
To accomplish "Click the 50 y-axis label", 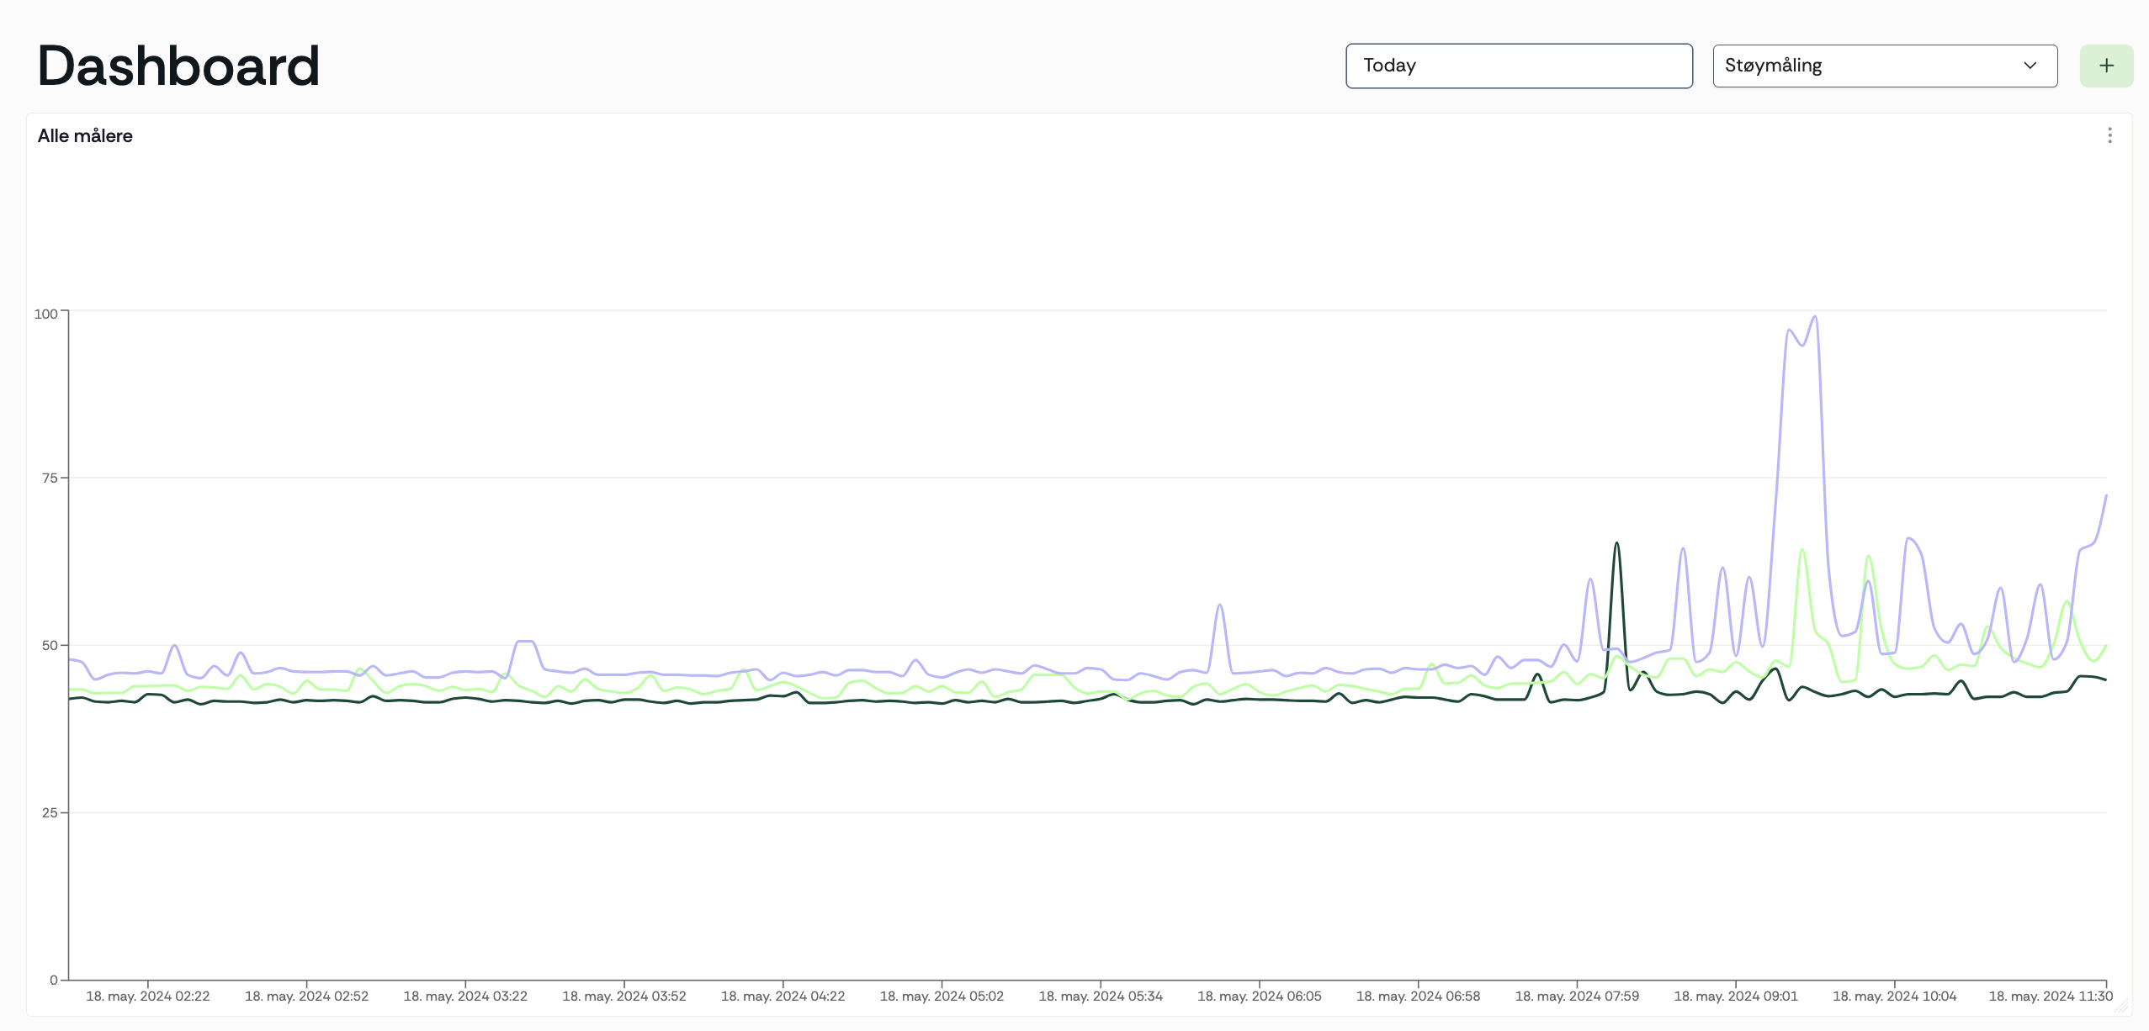I will pyautogui.click(x=50, y=645).
